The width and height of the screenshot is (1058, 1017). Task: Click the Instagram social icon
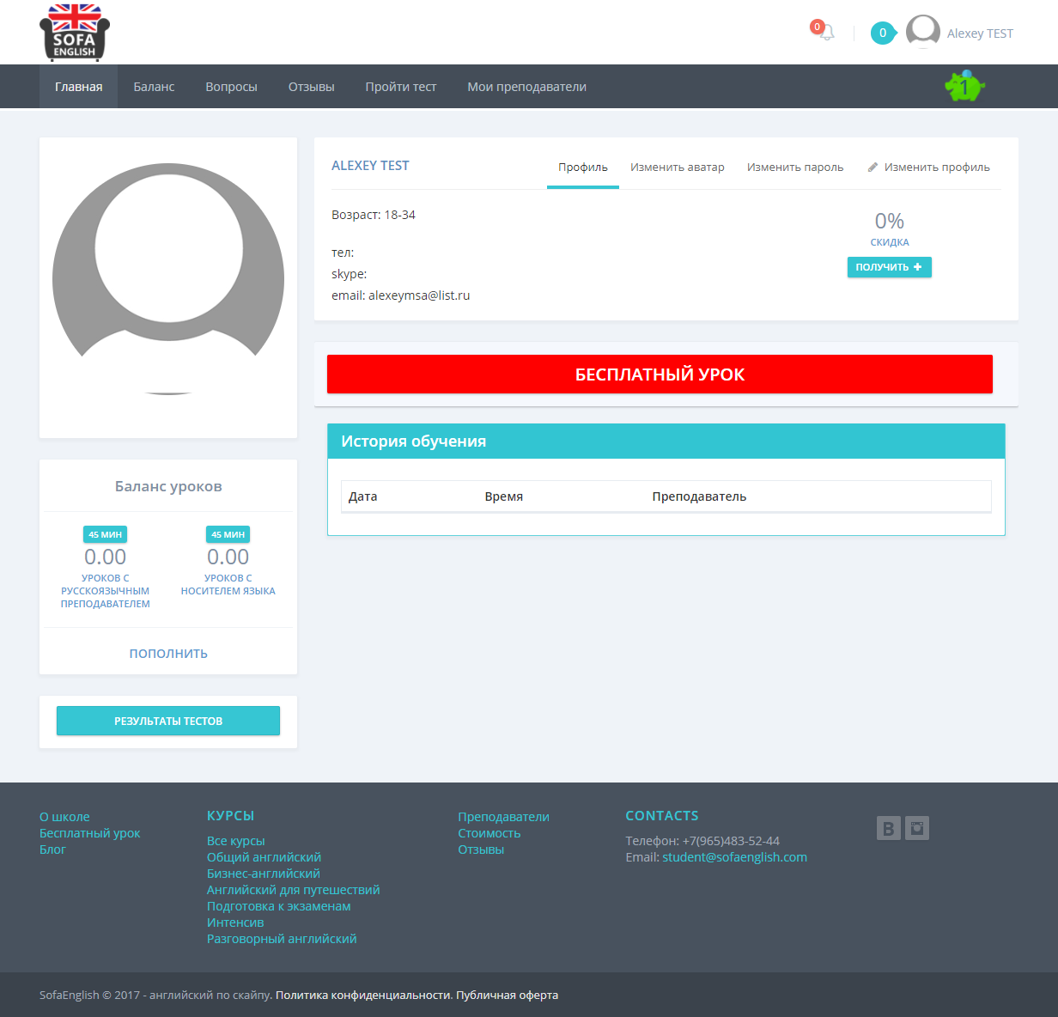(917, 828)
